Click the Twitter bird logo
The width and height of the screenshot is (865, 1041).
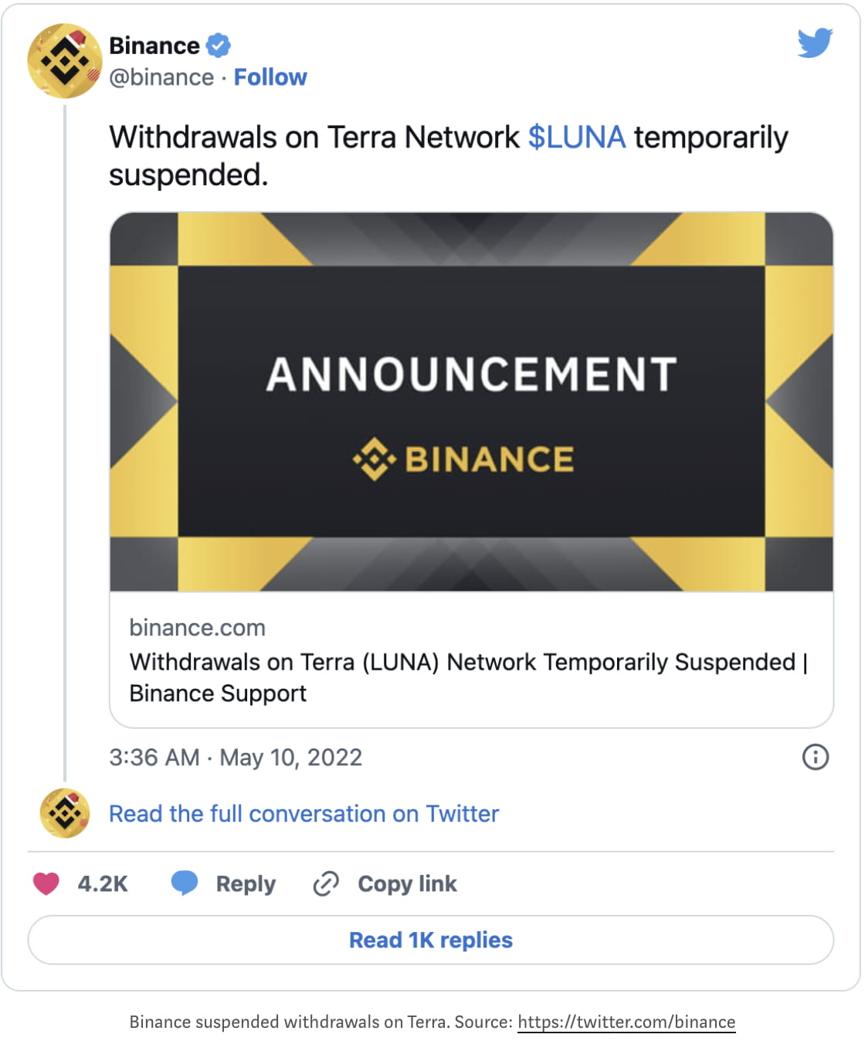pos(815,43)
